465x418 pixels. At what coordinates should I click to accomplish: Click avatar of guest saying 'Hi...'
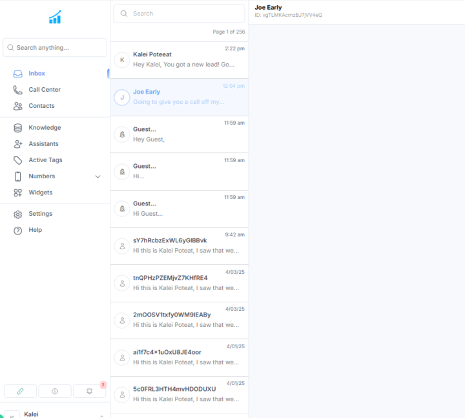point(122,172)
